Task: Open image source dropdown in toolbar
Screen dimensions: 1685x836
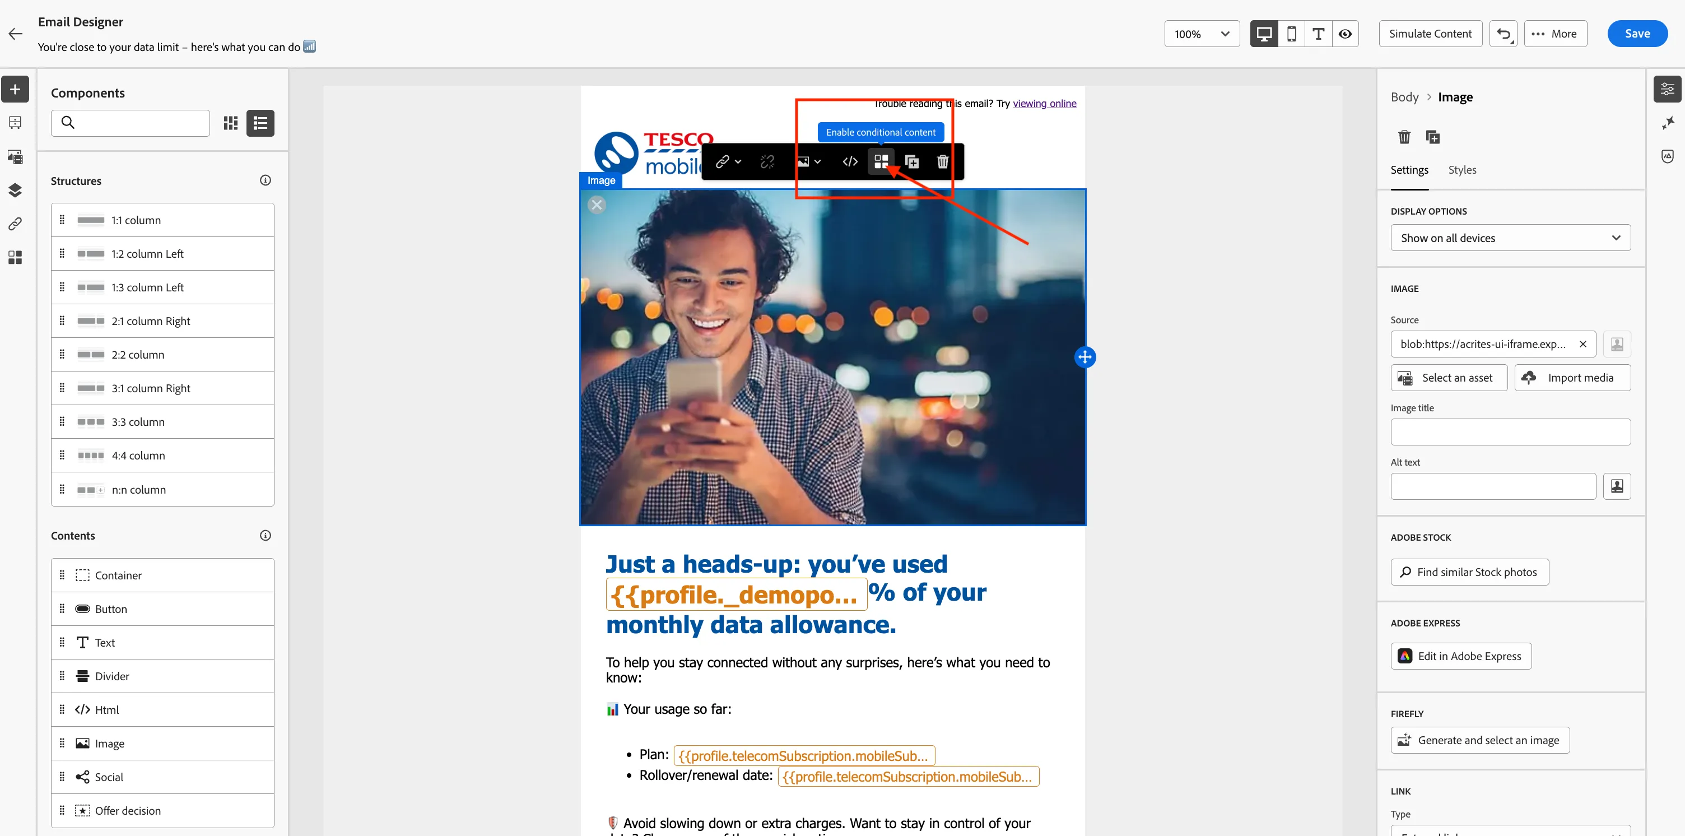Action: click(x=809, y=161)
